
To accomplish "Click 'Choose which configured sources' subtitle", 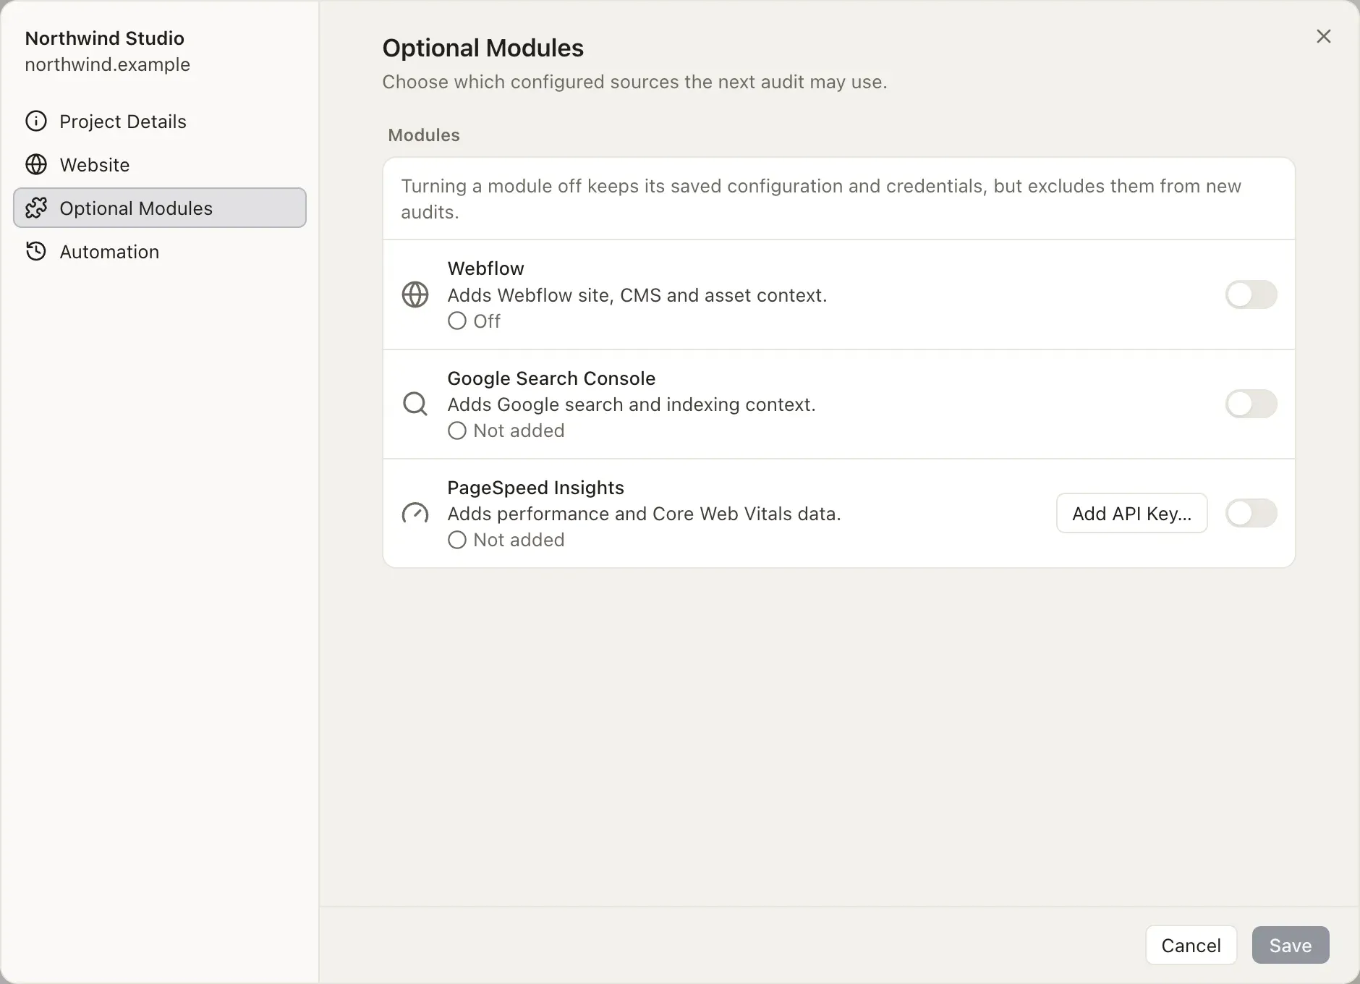I will (x=634, y=82).
